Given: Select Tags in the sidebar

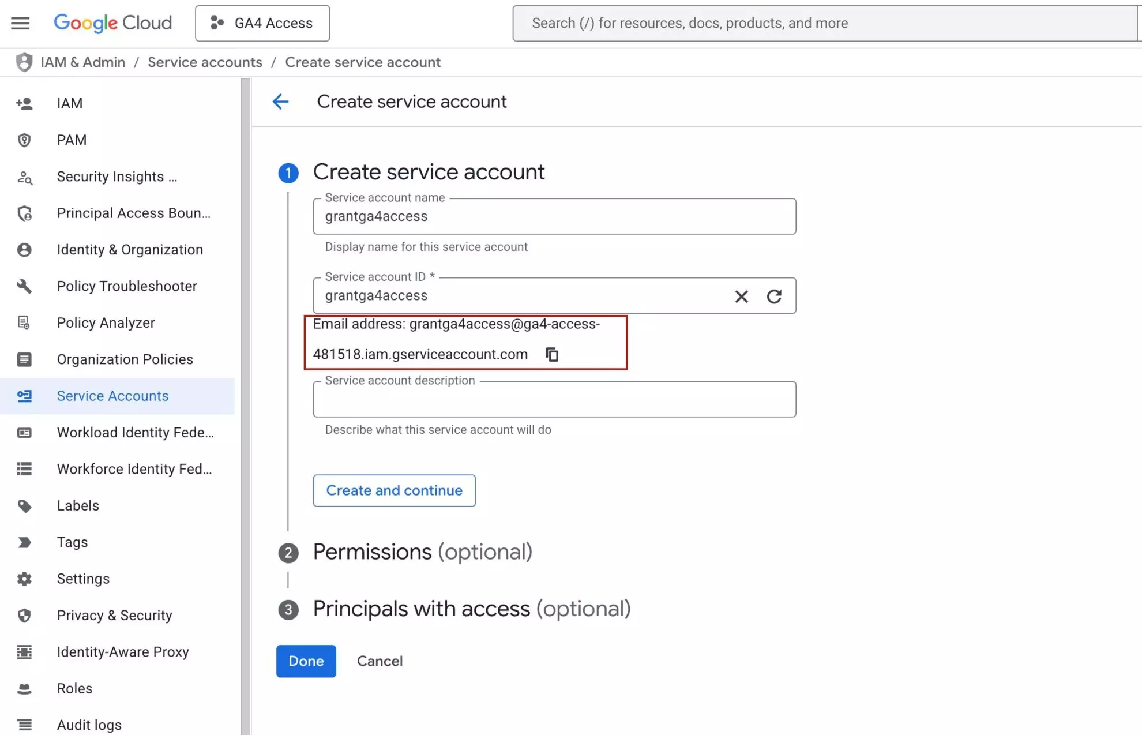Looking at the screenshot, I should point(72,542).
